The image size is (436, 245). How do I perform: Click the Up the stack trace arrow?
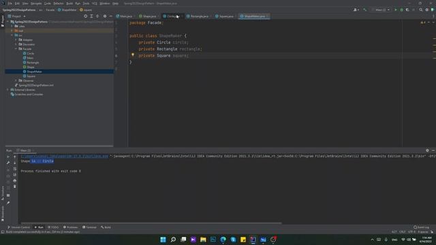tap(15, 157)
